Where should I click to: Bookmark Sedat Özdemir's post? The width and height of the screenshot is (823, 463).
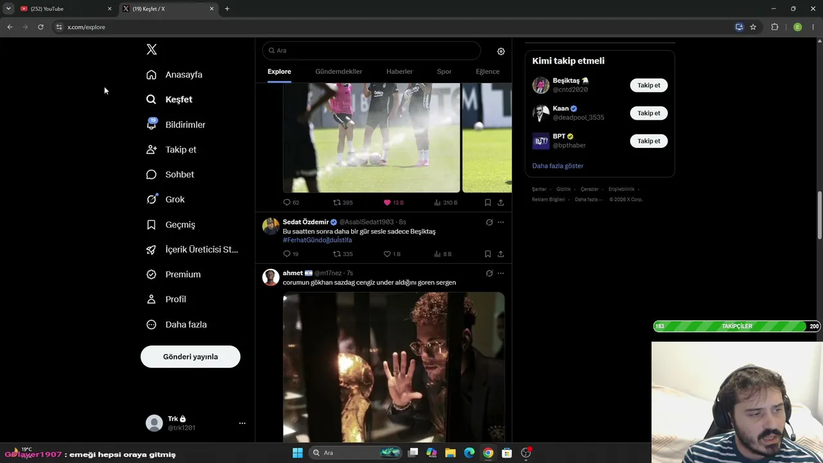pos(488,254)
